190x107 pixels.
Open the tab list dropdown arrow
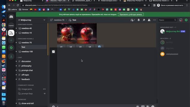(187, 1)
